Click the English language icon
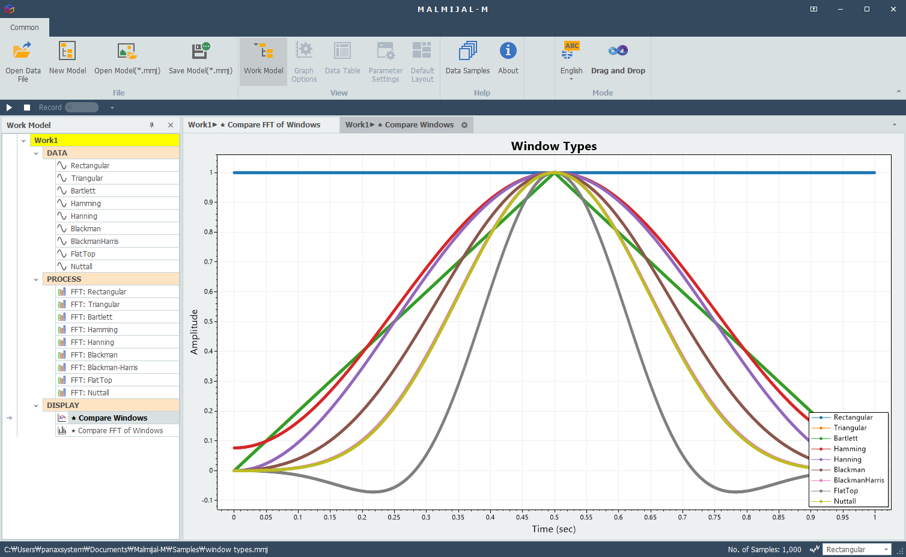This screenshot has height=557, width=906. pos(571,50)
